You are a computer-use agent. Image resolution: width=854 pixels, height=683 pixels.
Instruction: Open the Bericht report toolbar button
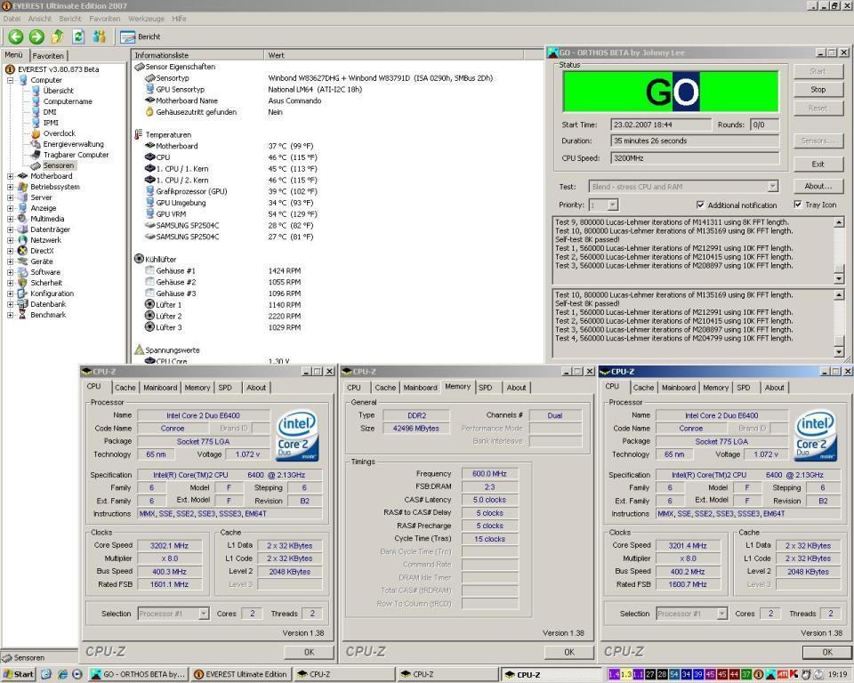pyautogui.click(x=141, y=36)
